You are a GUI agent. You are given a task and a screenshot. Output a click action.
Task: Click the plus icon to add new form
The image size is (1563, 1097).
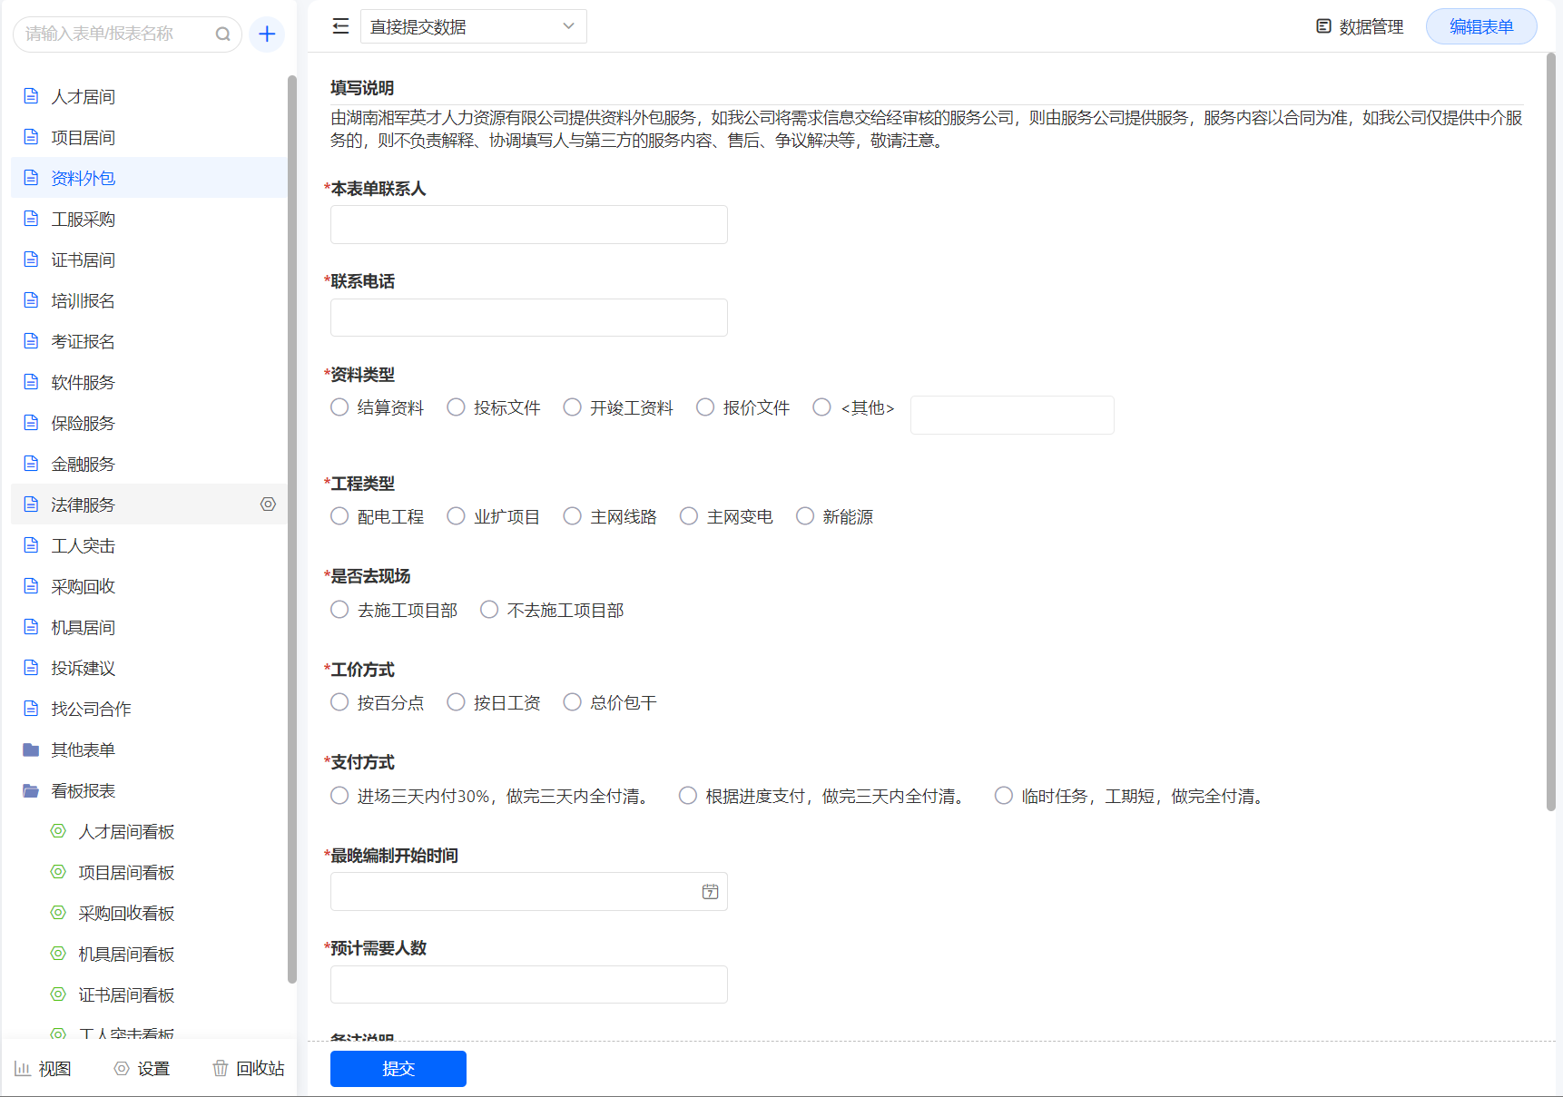tap(267, 34)
